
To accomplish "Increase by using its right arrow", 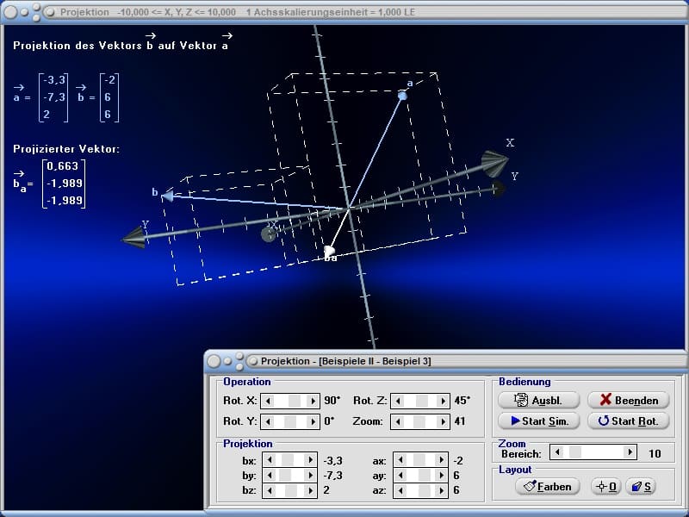I will (x=311, y=476).
